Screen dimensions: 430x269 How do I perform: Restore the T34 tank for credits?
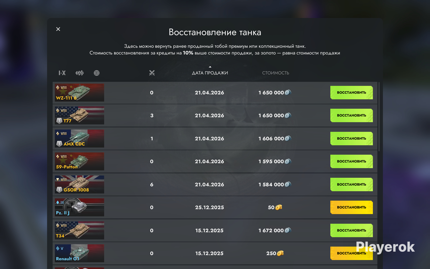(x=352, y=231)
